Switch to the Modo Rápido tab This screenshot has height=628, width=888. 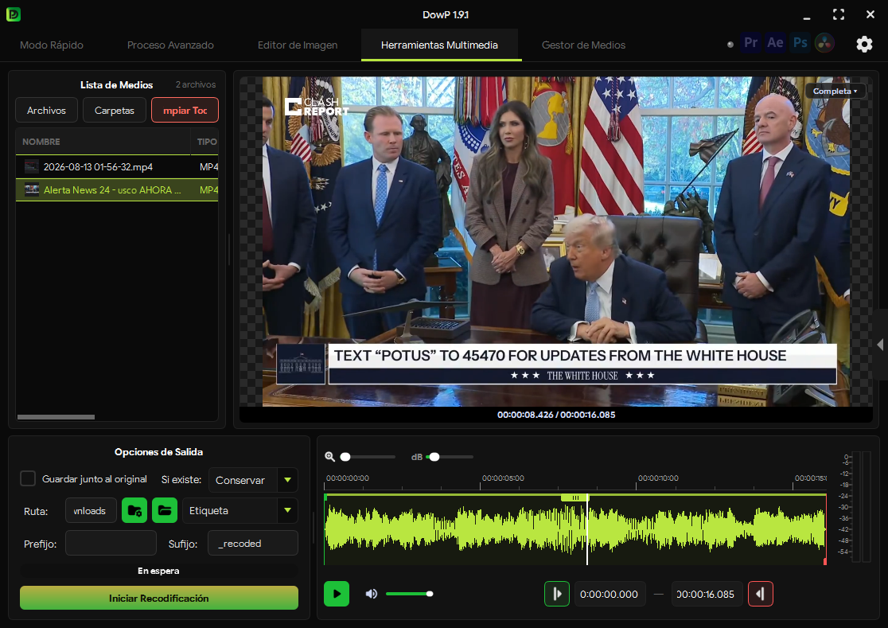[x=52, y=45]
